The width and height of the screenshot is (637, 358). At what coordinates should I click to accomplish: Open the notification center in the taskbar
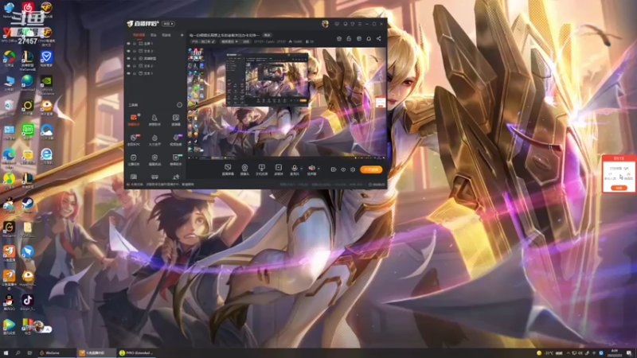tap(629, 353)
